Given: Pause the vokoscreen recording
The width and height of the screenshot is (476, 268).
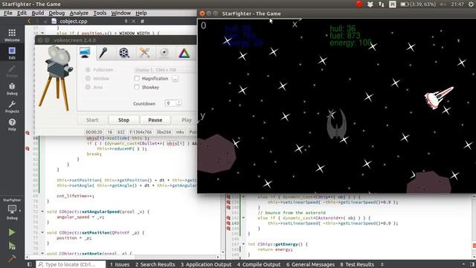Looking at the screenshot, I should coord(155,120).
